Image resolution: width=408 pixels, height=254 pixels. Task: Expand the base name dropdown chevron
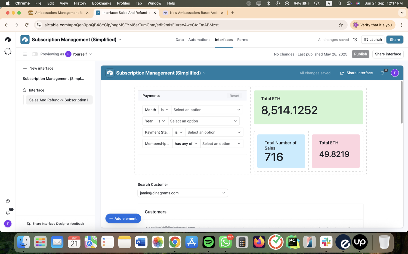coord(120,40)
